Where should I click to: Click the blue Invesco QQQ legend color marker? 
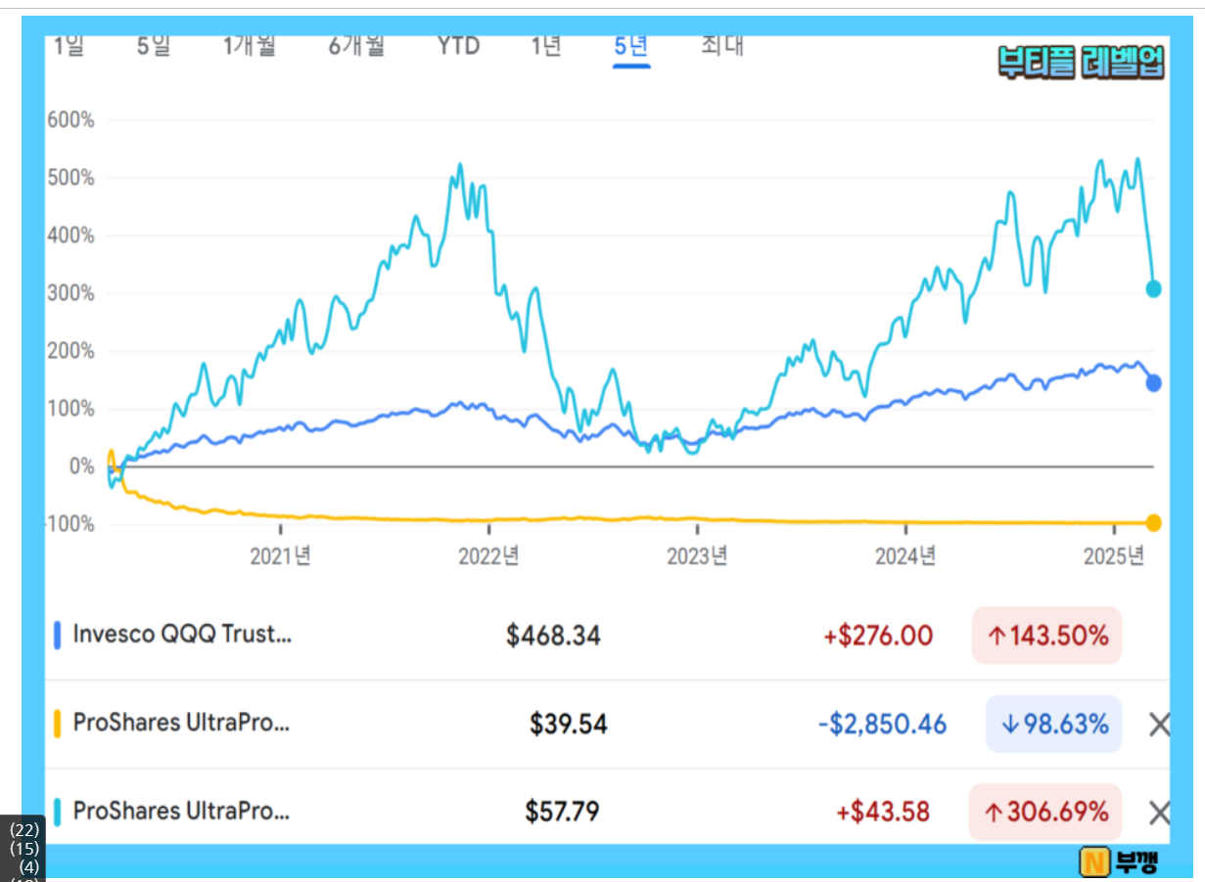pyautogui.click(x=58, y=636)
